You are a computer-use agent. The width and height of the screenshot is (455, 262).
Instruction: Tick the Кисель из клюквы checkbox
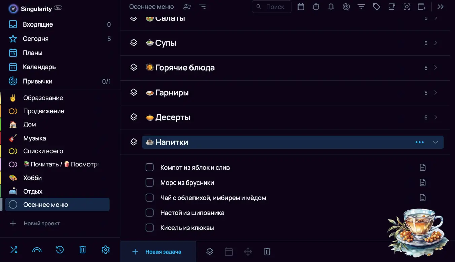click(149, 228)
